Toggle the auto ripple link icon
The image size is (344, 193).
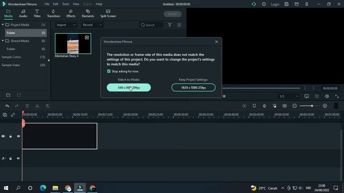(x=13, y=115)
